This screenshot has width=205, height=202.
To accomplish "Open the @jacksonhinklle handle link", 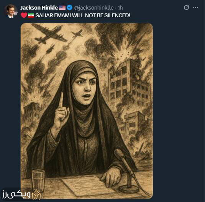I will coord(94,8).
